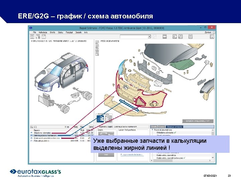Click the engine radiator assembly in overview

(x=46, y=100)
